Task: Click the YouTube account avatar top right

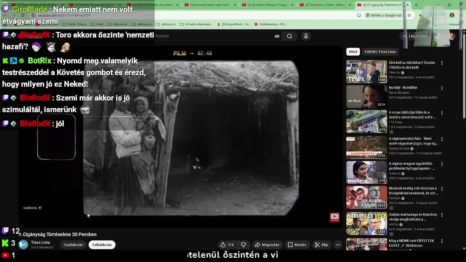Action: [x=451, y=36]
